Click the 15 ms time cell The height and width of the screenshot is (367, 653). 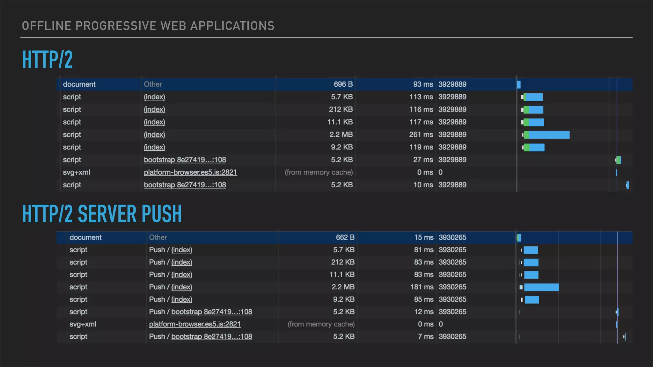(424, 238)
